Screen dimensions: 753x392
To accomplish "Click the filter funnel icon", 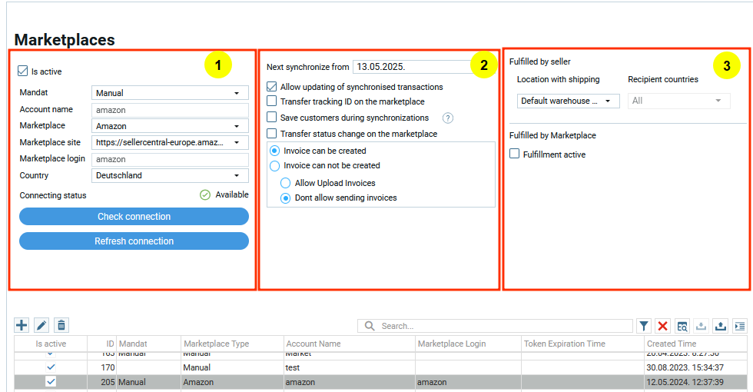I will coord(644,327).
